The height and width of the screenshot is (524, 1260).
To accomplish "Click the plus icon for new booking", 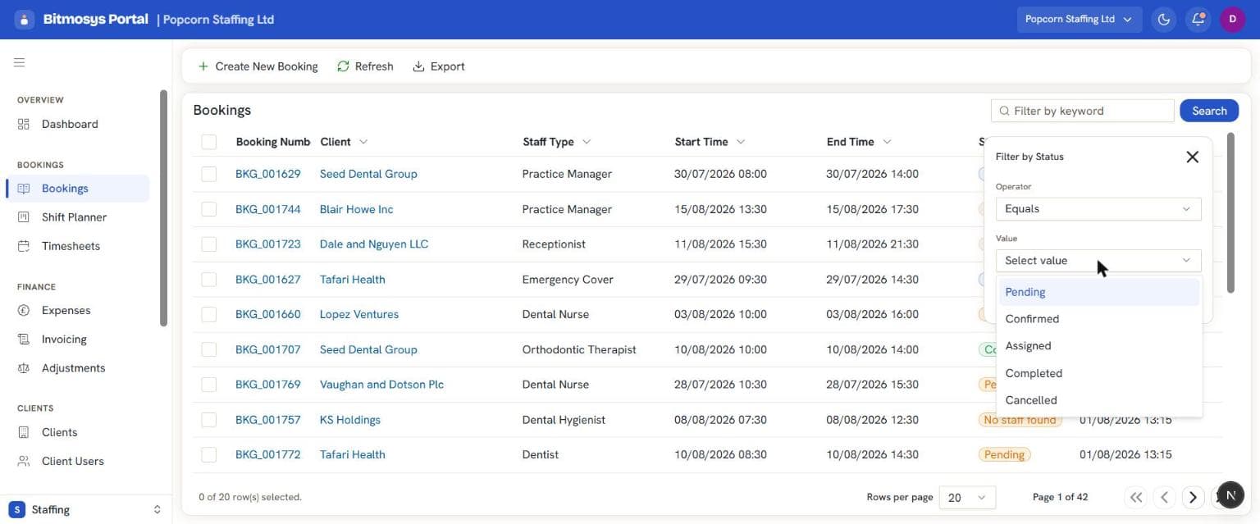I will click(x=203, y=66).
